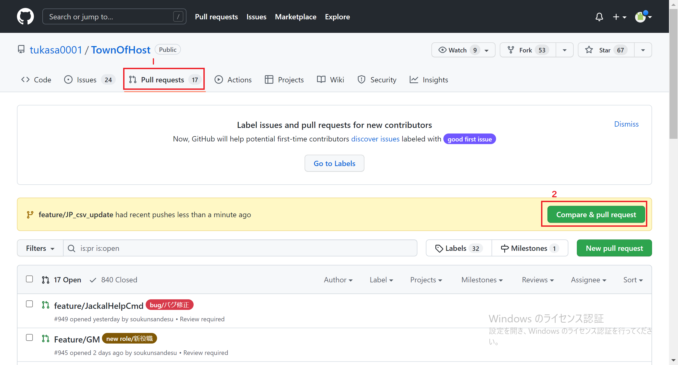The height and width of the screenshot is (365, 678).
Task: Click the GitHub octocat logo
Action: point(25,16)
